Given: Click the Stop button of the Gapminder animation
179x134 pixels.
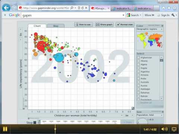Looking at the screenshot, I should pos(31,122).
